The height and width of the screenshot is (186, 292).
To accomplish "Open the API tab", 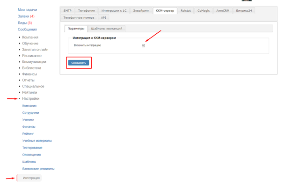I will click(x=103, y=17).
